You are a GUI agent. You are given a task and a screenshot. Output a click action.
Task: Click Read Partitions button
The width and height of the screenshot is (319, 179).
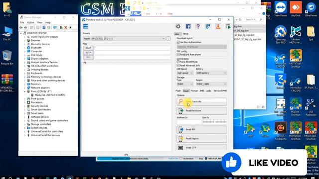click(x=202, y=110)
